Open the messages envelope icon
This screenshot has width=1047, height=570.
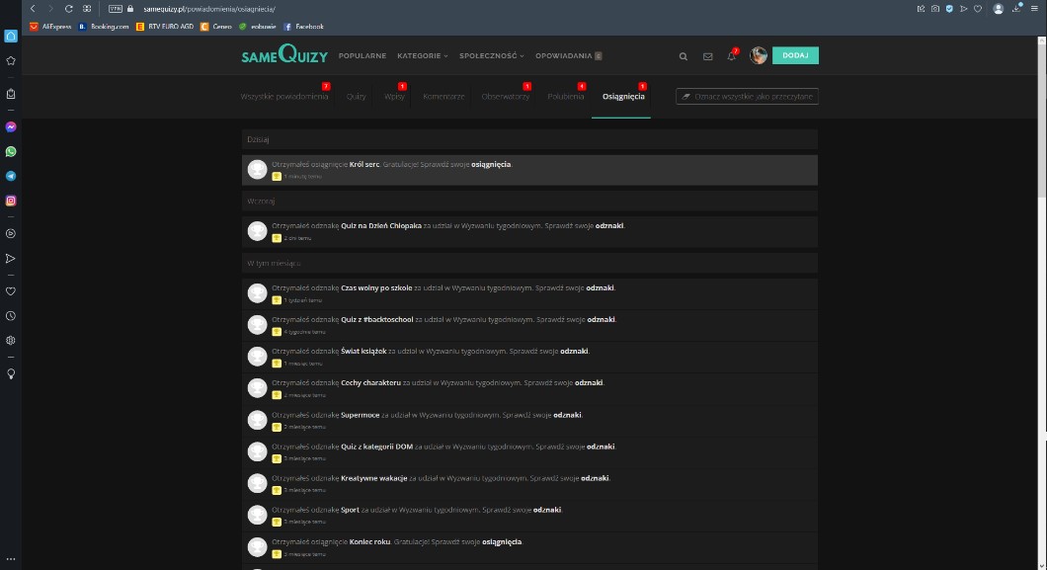click(x=707, y=56)
